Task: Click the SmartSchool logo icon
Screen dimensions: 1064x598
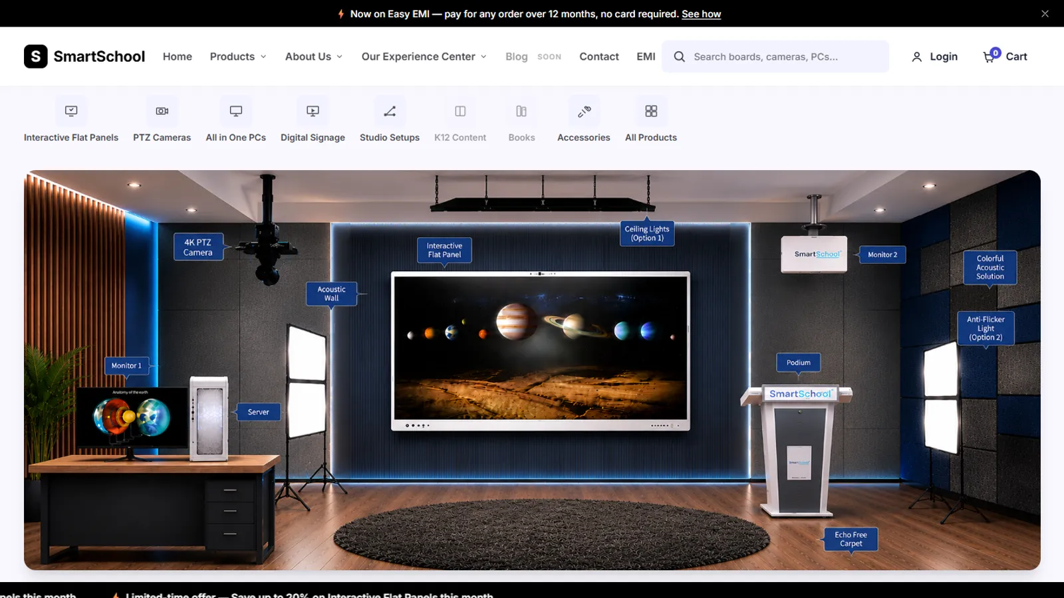Action: pyautogui.click(x=36, y=56)
